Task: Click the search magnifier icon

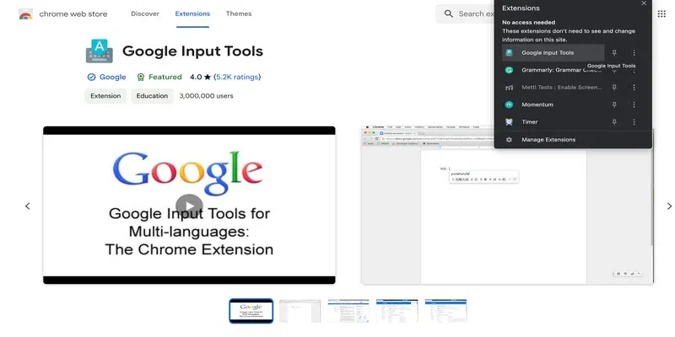Action: 449,13
